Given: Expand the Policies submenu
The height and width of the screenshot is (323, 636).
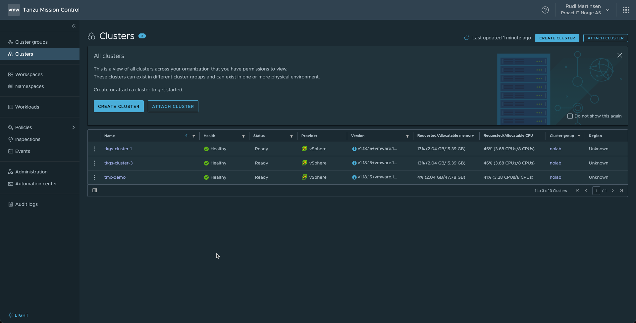Looking at the screenshot, I should pyautogui.click(x=73, y=127).
